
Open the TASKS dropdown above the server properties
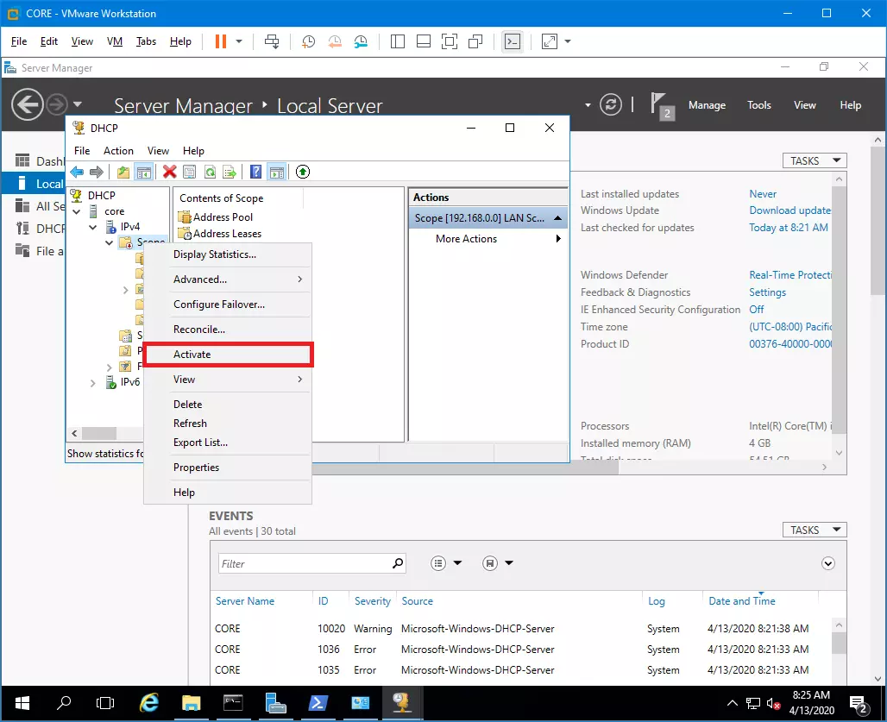815,160
